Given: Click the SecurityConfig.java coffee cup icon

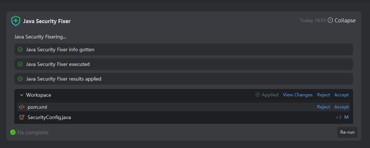Looking at the screenshot, I should pyautogui.click(x=22, y=117).
